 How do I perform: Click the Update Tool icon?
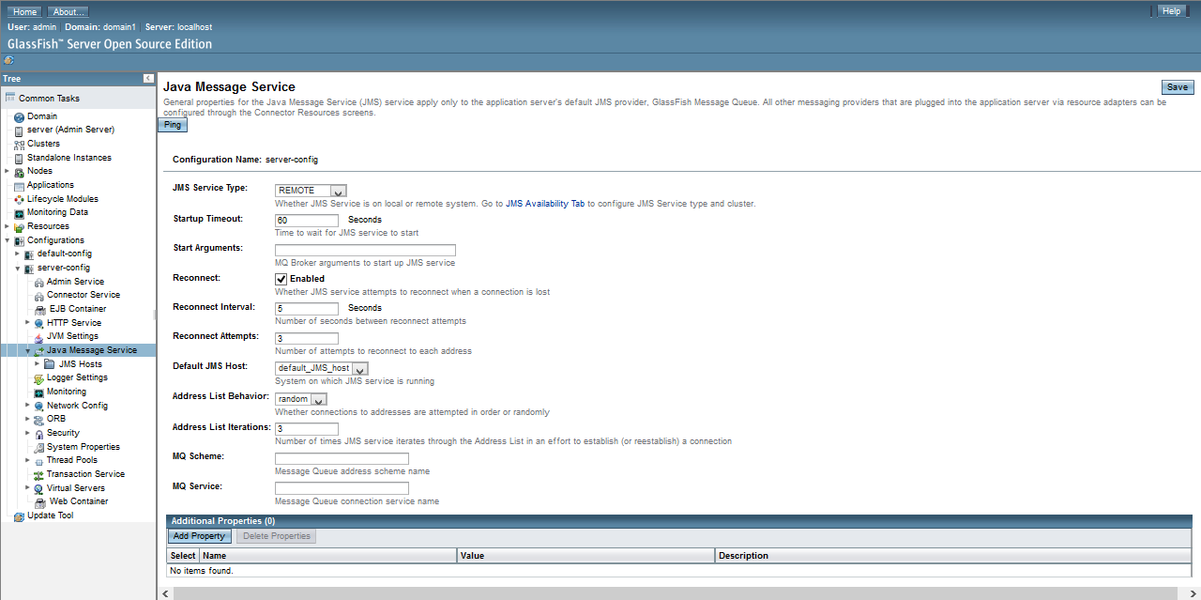pos(19,516)
